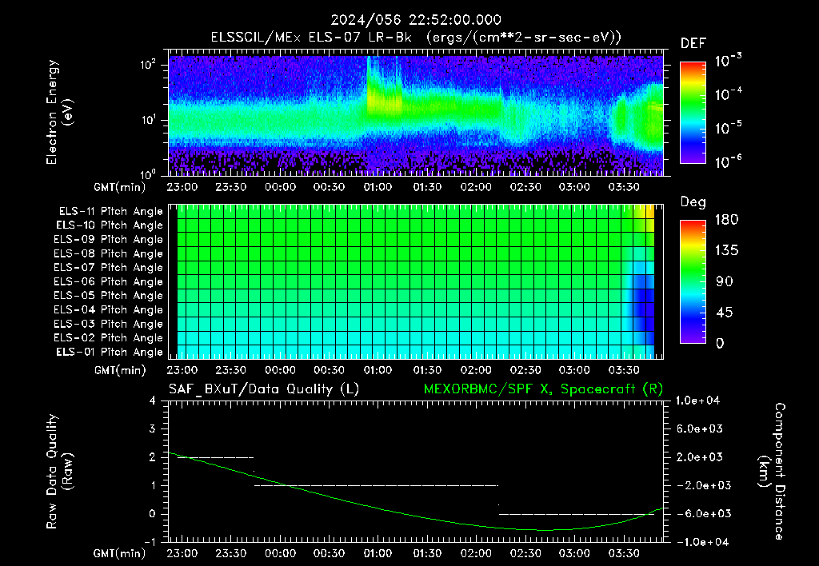Click the data quality line at level 1
This screenshot has width=819, height=566.
click(x=376, y=485)
